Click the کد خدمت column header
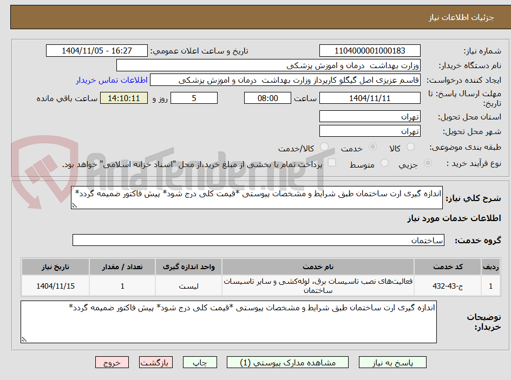Image resolution: width=511 pixels, height=380 pixels. (x=448, y=267)
